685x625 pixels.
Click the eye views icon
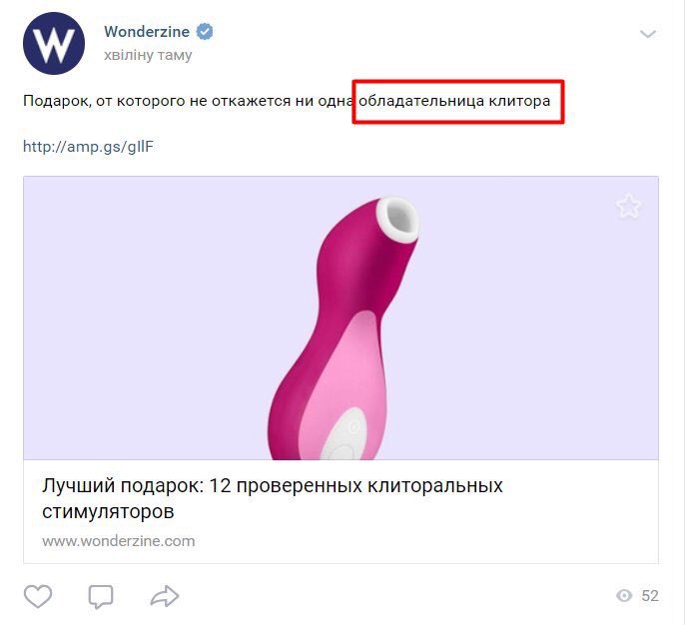[624, 596]
